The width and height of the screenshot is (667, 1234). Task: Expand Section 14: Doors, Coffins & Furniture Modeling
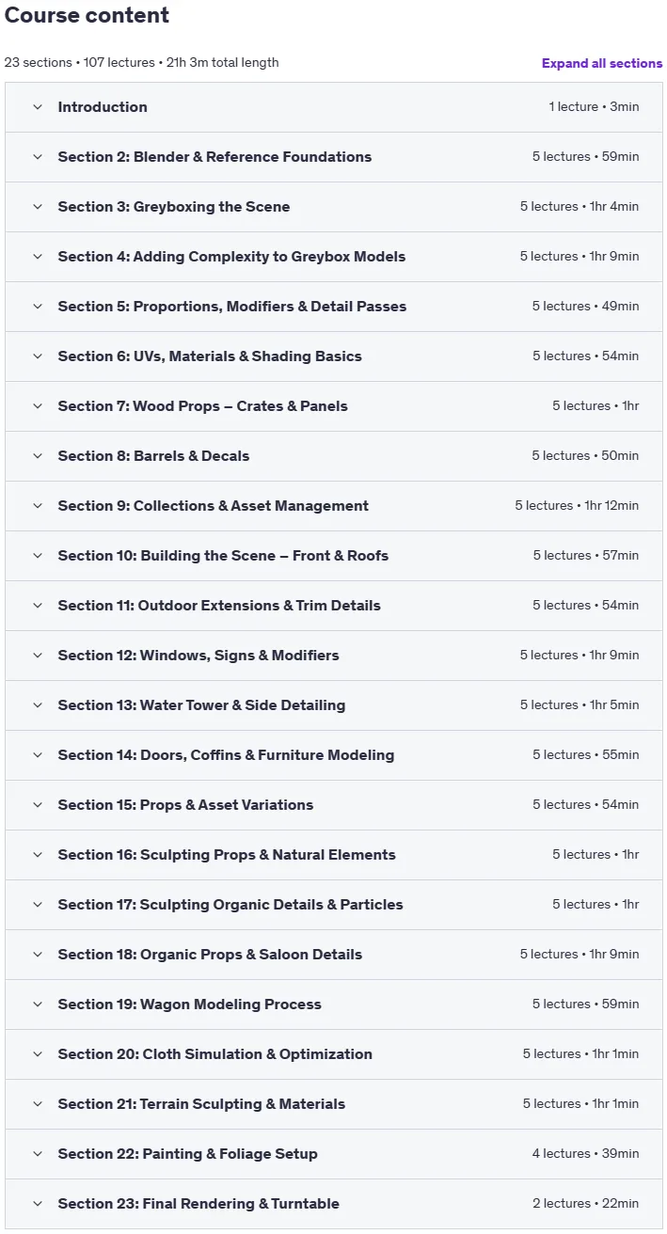click(334, 755)
